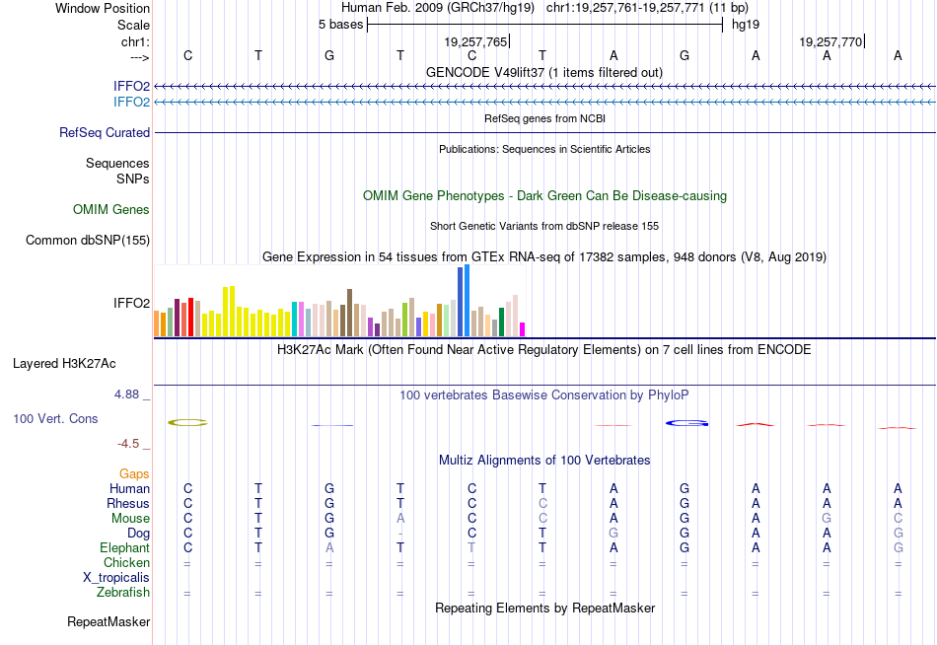This screenshot has height=645, width=937.
Task: Click the dash gap in the Dog row
Action: [x=400, y=534]
